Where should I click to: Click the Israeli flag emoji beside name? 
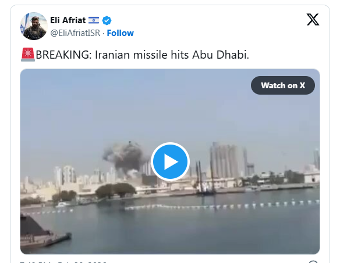coord(94,20)
